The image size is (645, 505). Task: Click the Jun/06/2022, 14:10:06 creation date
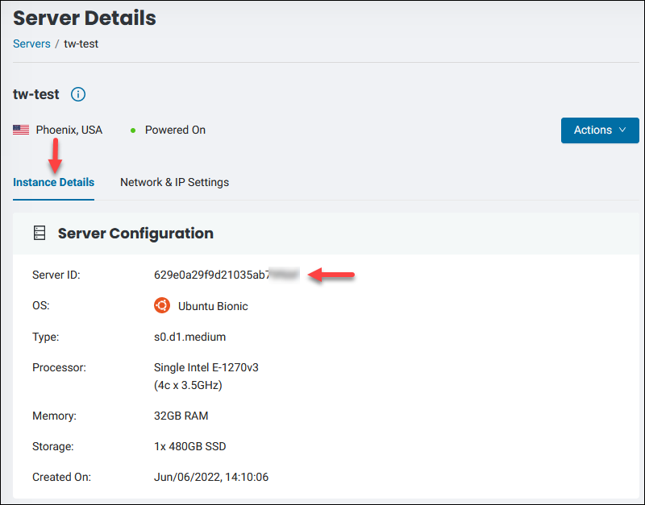coord(211,477)
